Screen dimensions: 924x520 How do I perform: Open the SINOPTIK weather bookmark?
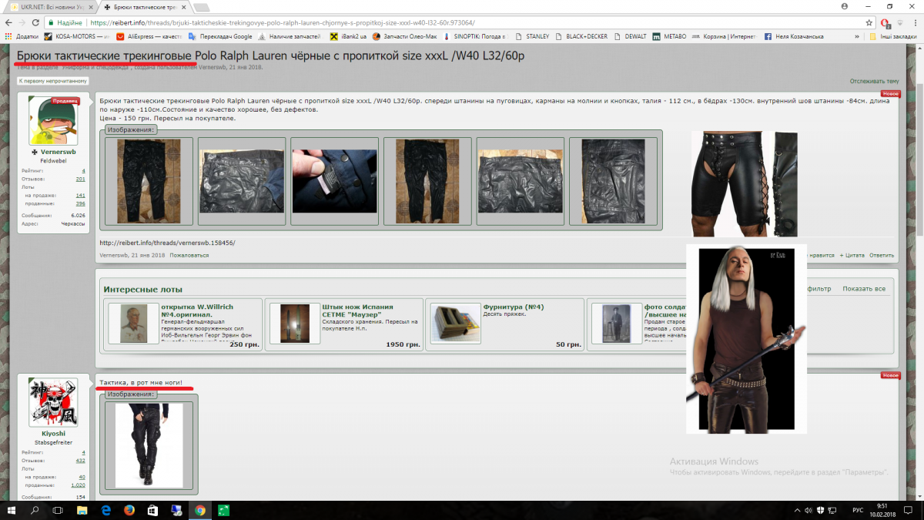tap(473, 36)
